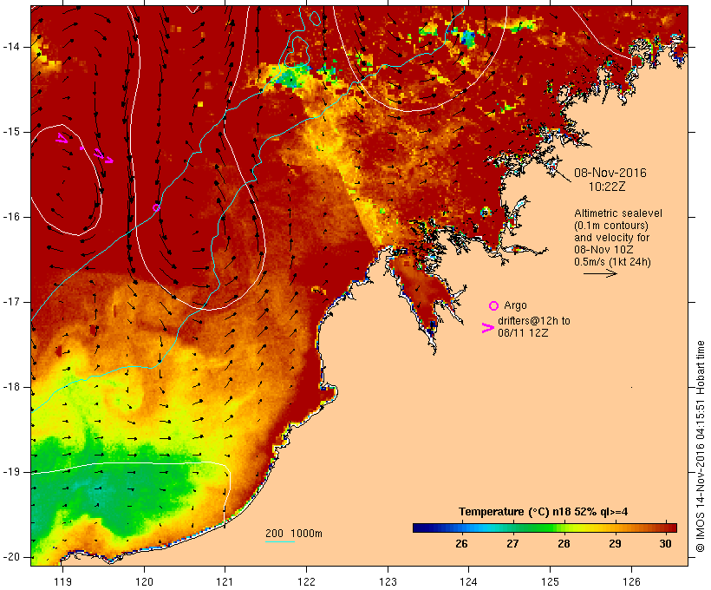Click the magenta Argo circle legend symbol
The image size is (711, 590).
tap(493, 306)
